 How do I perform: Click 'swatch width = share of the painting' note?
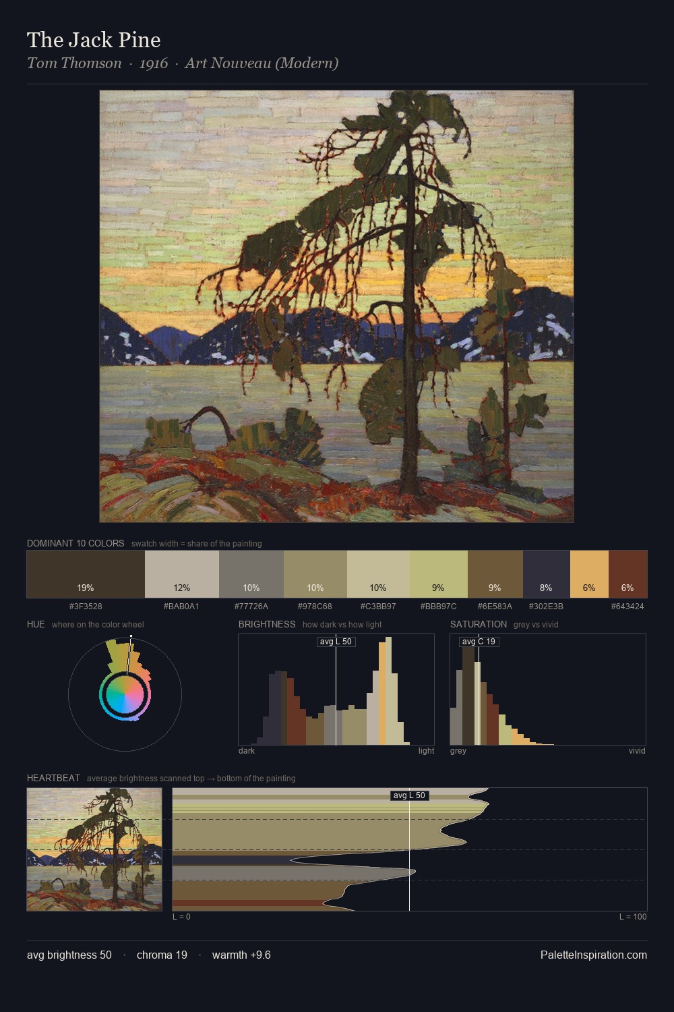coord(197,544)
